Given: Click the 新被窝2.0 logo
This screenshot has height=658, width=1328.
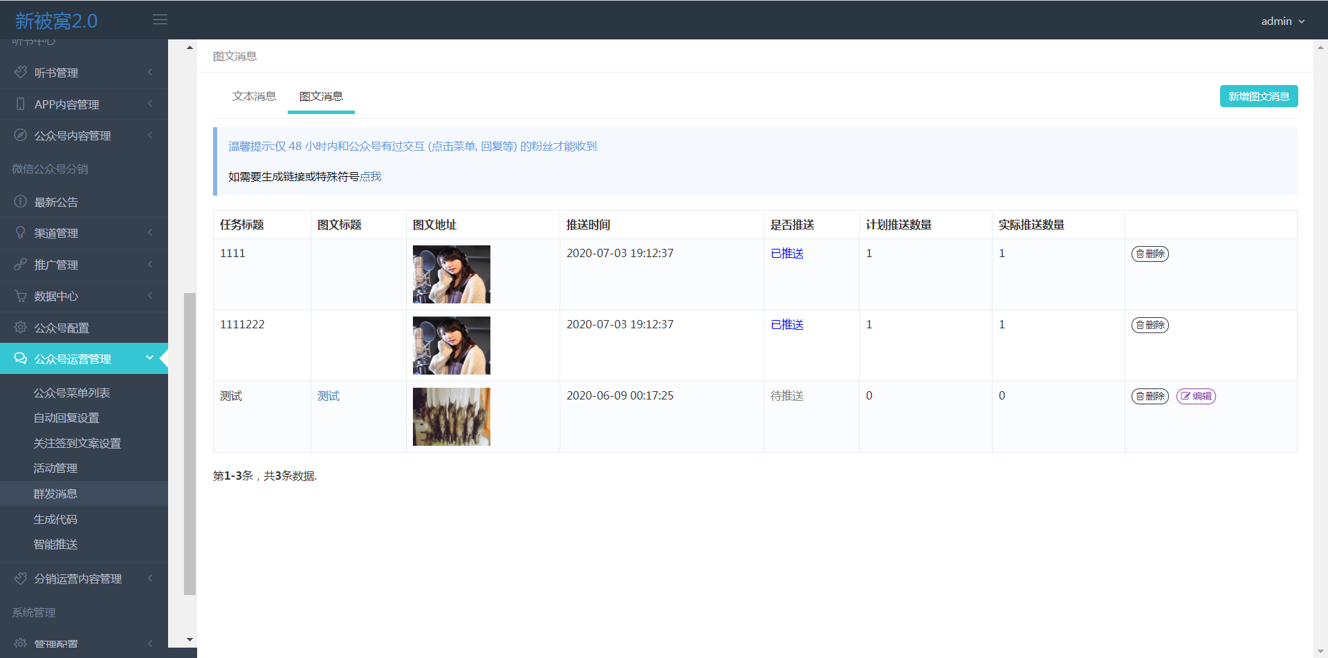Looking at the screenshot, I should click(x=56, y=21).
